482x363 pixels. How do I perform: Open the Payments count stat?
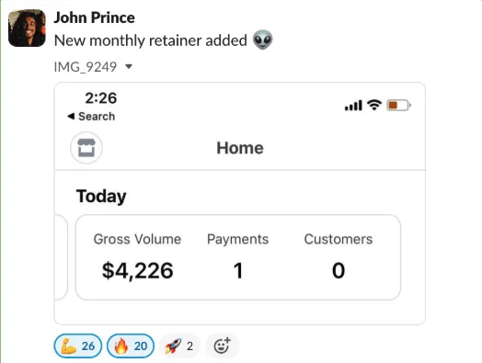click(238, 256)
